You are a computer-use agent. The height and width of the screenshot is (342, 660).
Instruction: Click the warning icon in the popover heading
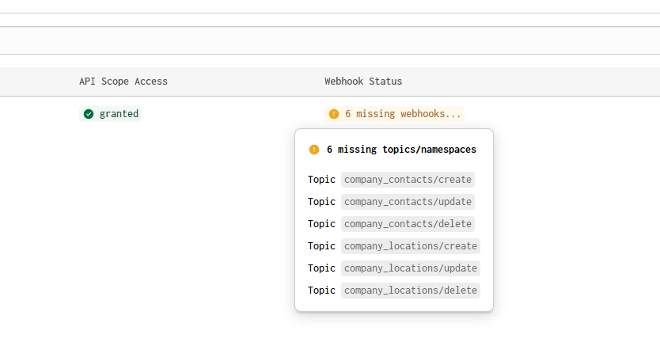click(x=314, y=150)
